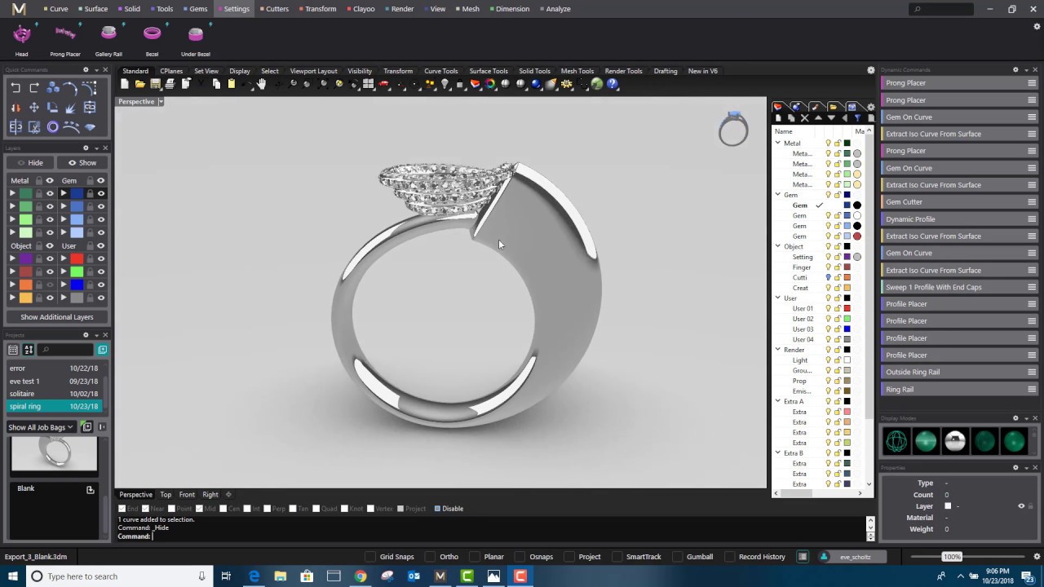Switch to the Curve Tools toolbar tab
Image resolution: width=1044 pixels, height=587 pixels.
click(x=440, y=71)
